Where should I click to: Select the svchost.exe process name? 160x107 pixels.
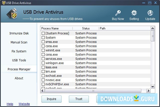53,76
